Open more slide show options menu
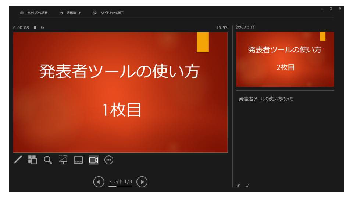The image size is (353, 198). pos(109,160)
